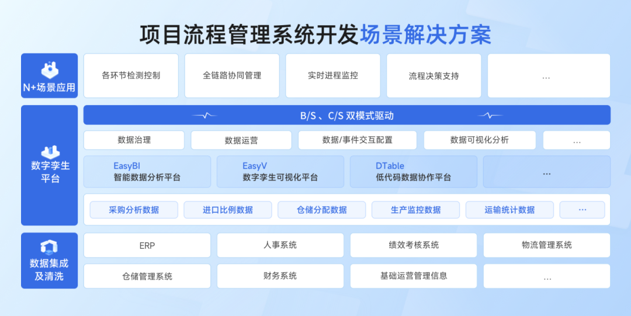The width and height of the screenshot is (631, 316).
Task: Select the 数据治理 tab
Action: pyautogui.click(x=134, y=140)
